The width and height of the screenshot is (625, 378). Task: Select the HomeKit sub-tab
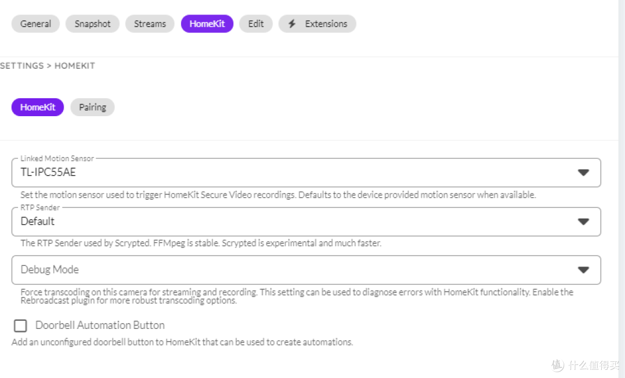pos(37,107)
